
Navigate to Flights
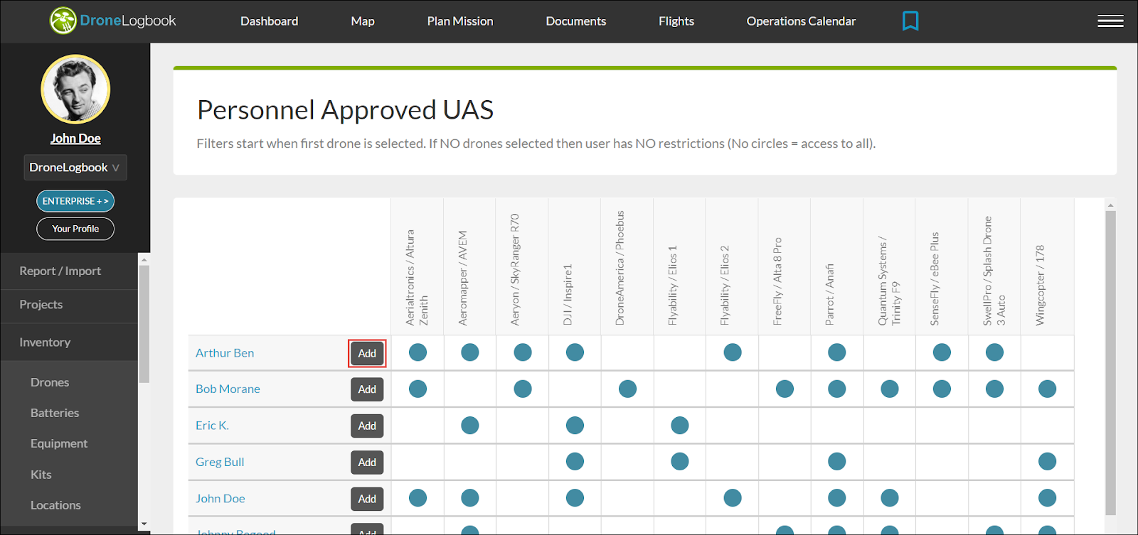pos(676,21)
